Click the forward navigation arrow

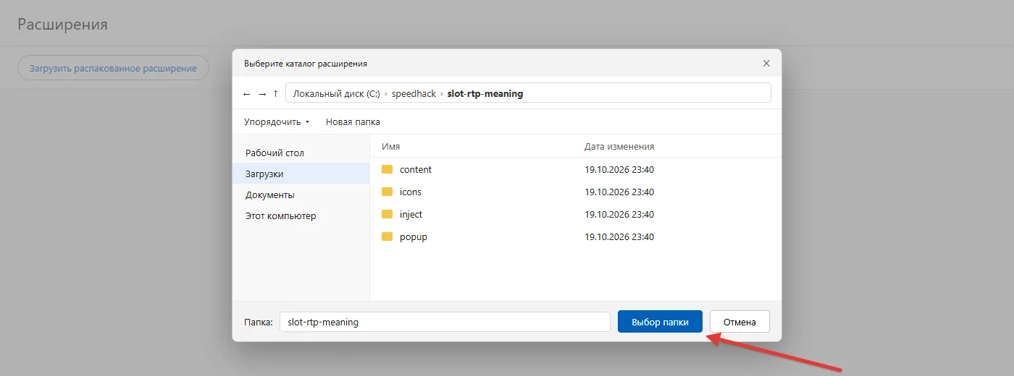[x=262, y=94]
